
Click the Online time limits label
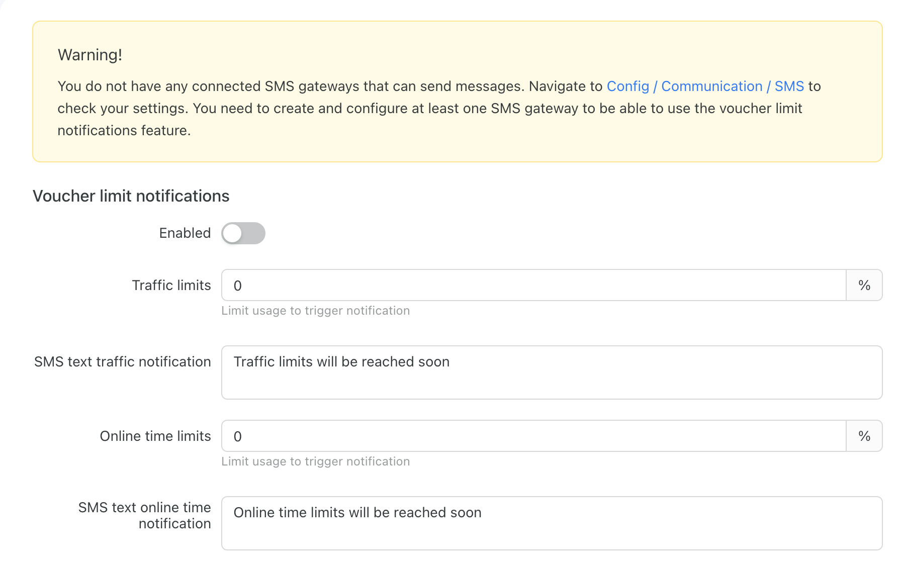pos(155,436)
